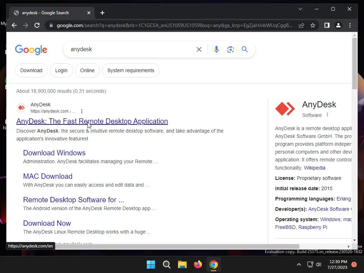Open the FreeBSD link
The image size is (364, 273).
[285, 227]
